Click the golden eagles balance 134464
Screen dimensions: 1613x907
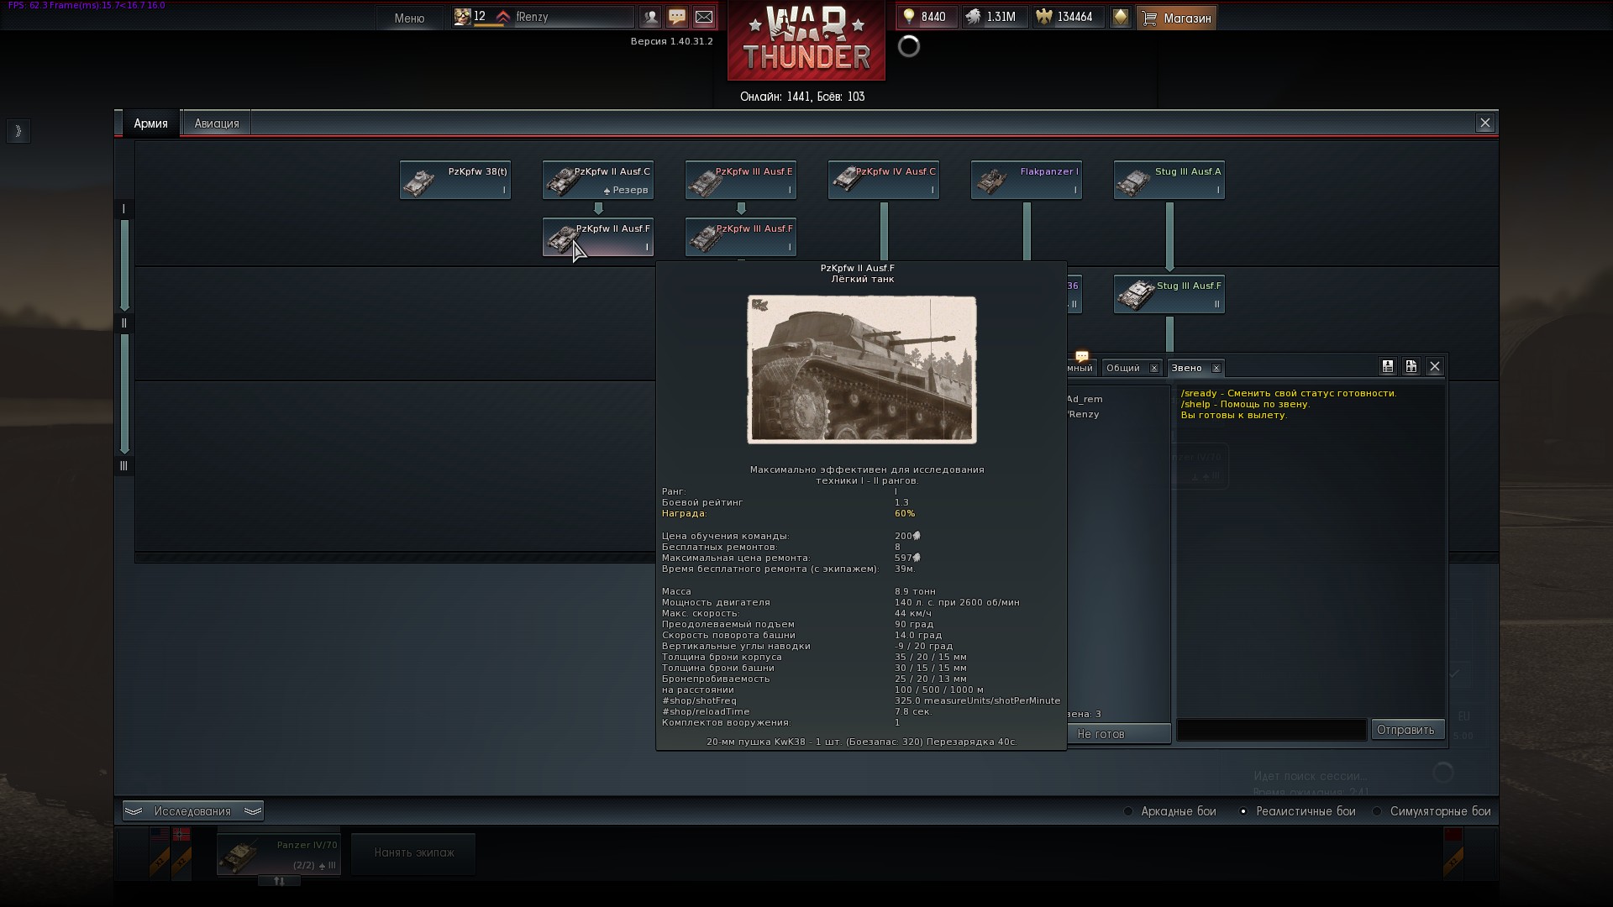1067,17
